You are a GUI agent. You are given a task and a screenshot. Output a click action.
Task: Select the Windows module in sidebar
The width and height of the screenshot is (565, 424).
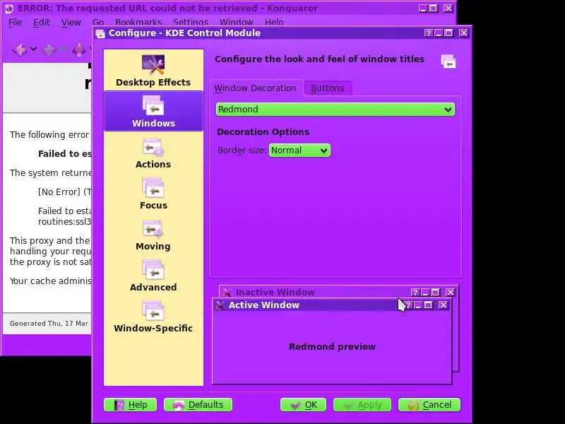coord(153,111)
